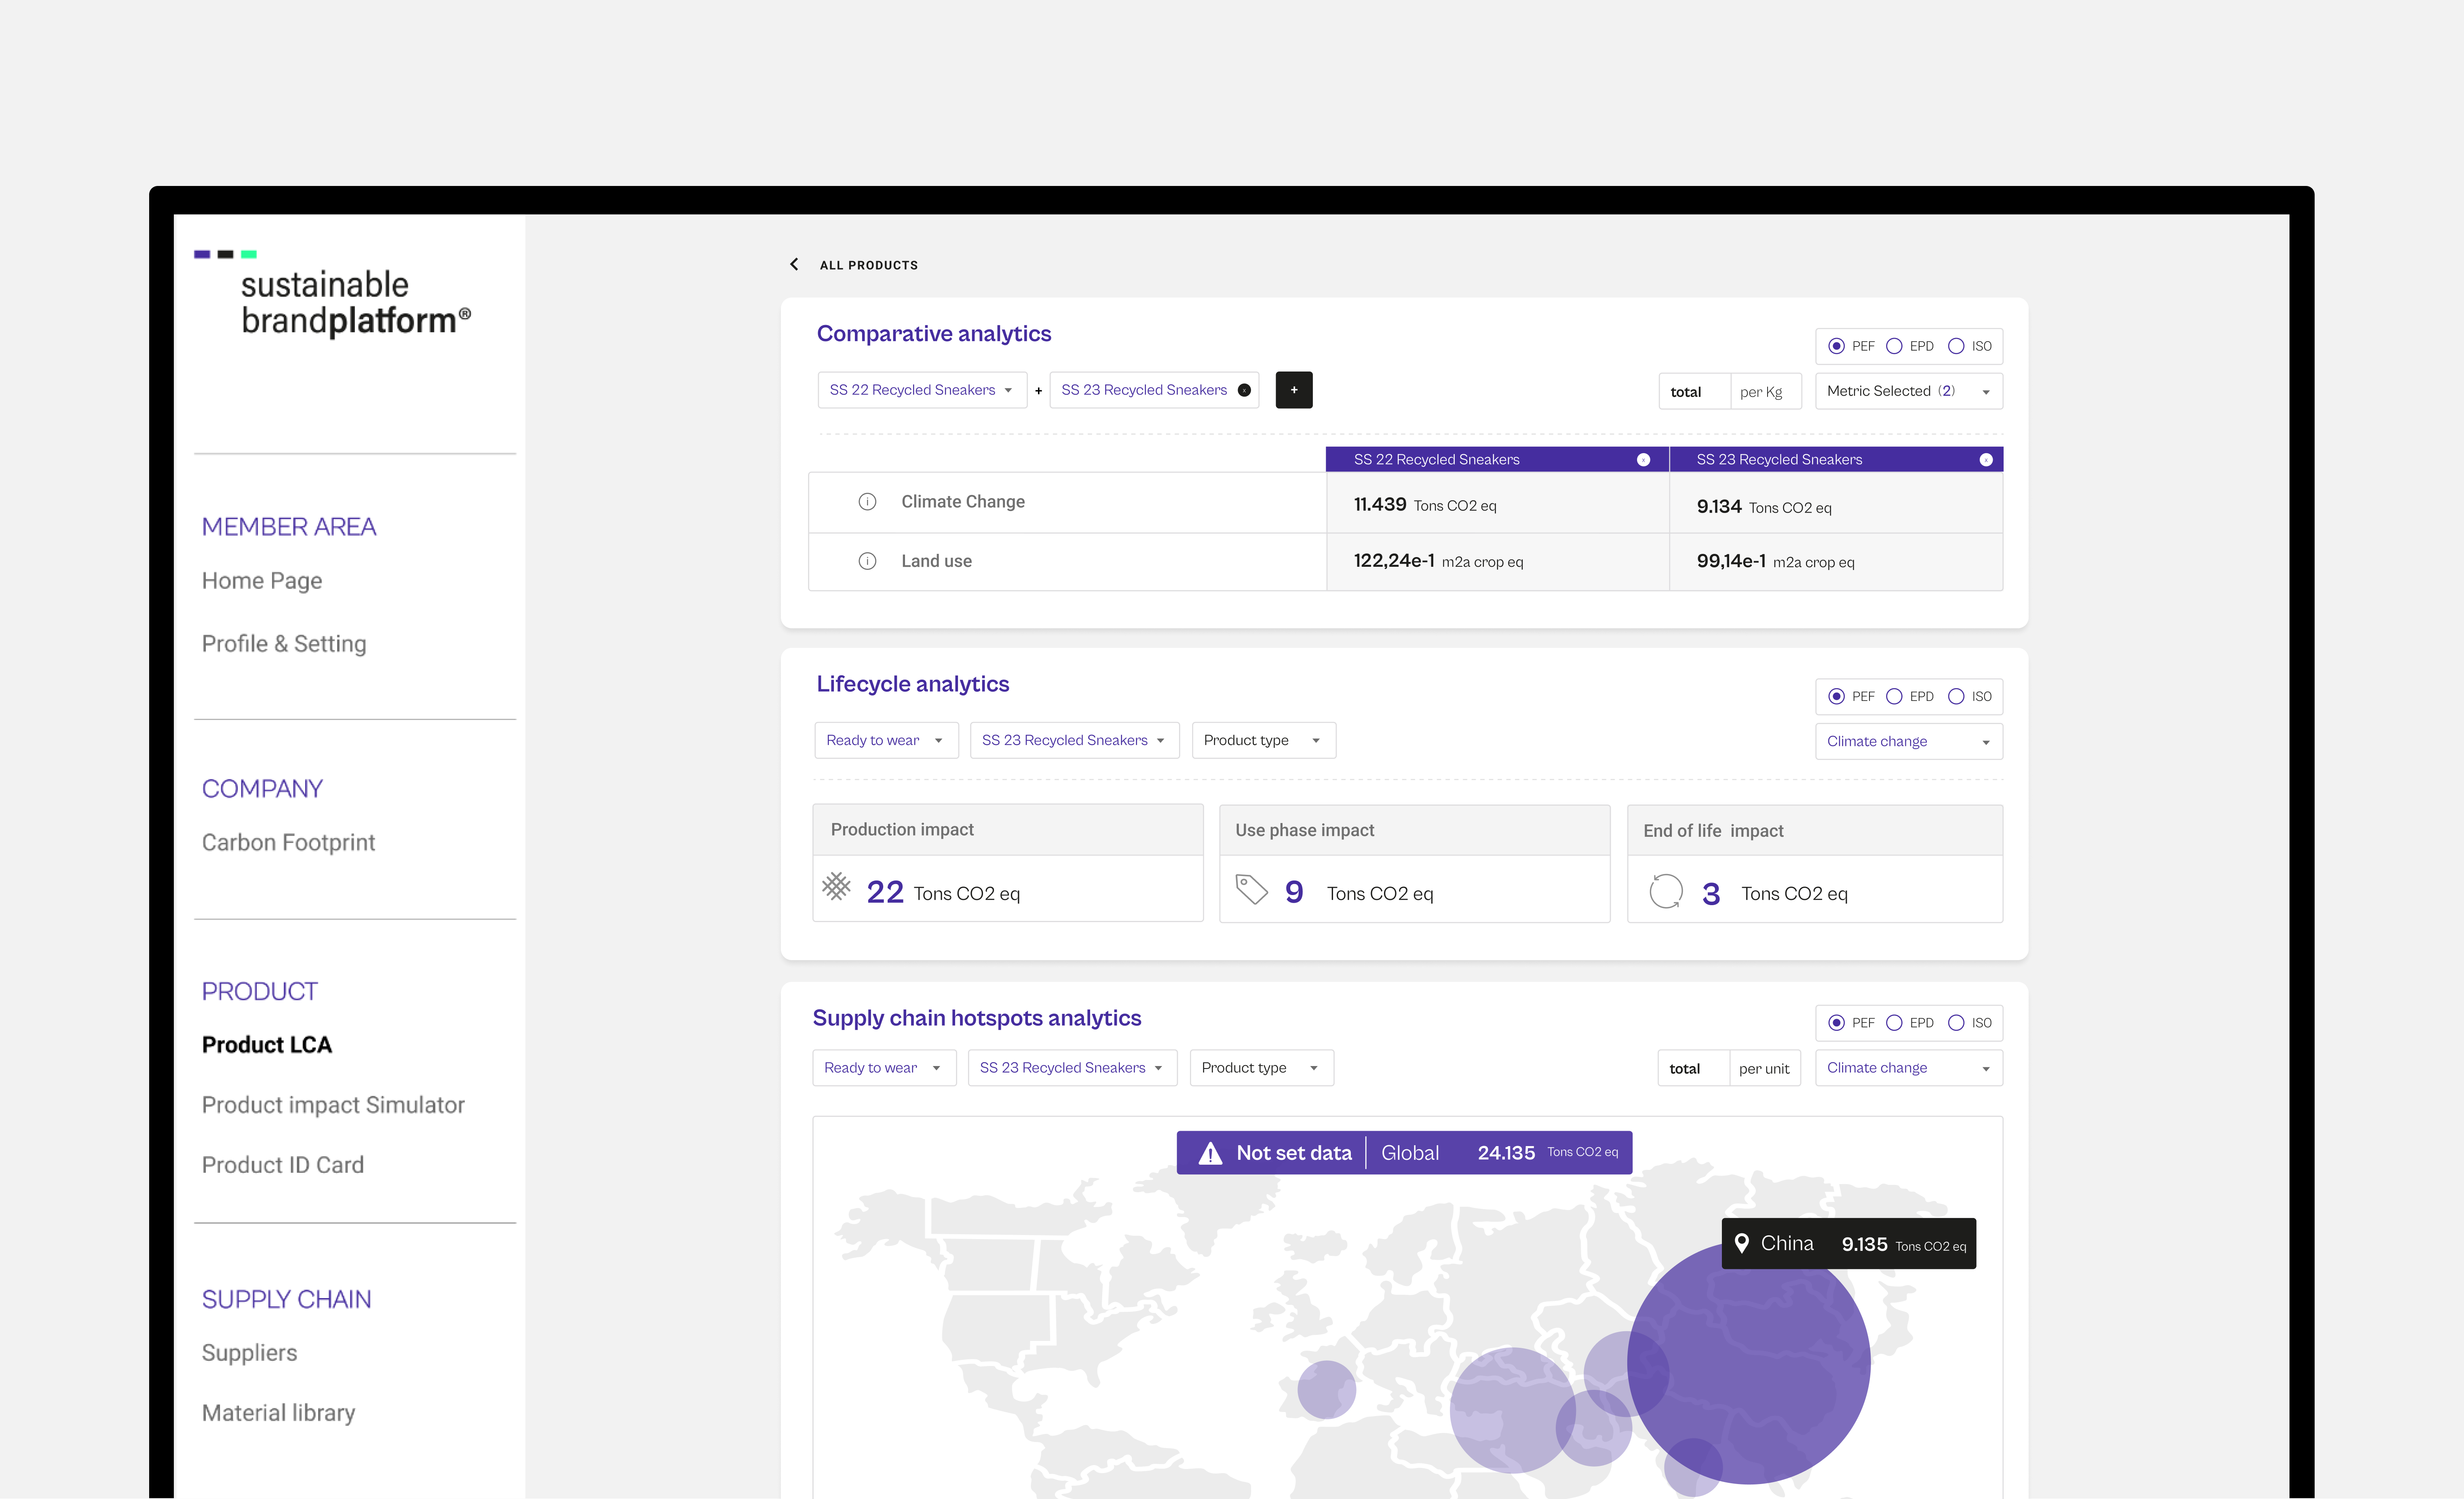Click the SUPPLY CHAIN sidebar heading
Image resolution: width=2464 pixels, height=1499 pixels.
[286, 1299]
